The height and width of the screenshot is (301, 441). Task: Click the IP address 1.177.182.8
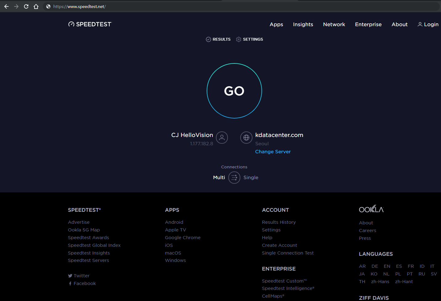201,144
